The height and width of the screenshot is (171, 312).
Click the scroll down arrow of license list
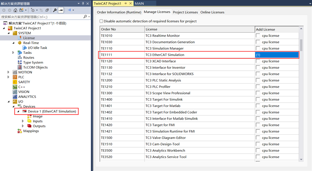click(301, 160)
